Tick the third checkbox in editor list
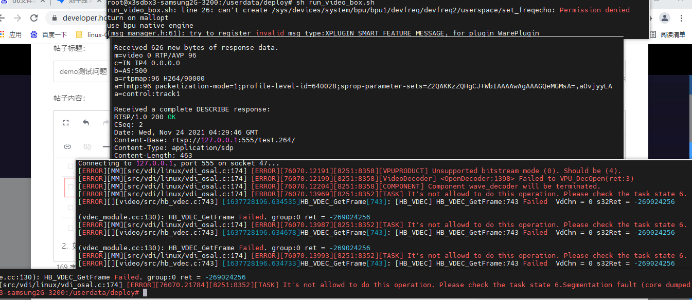 pos(70,208)
